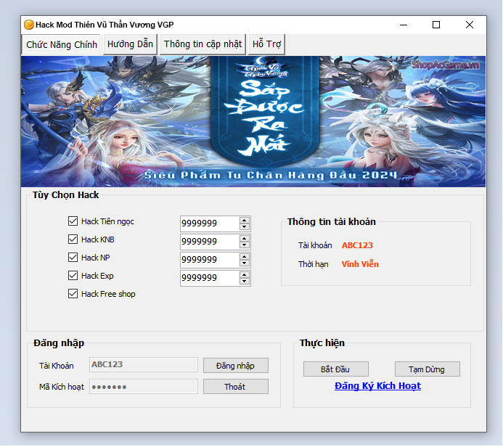The height and width of the screenshot is (447, 503).
Task: Toggle the Hack NP checkbox
Action: click(x=73, y=257)
